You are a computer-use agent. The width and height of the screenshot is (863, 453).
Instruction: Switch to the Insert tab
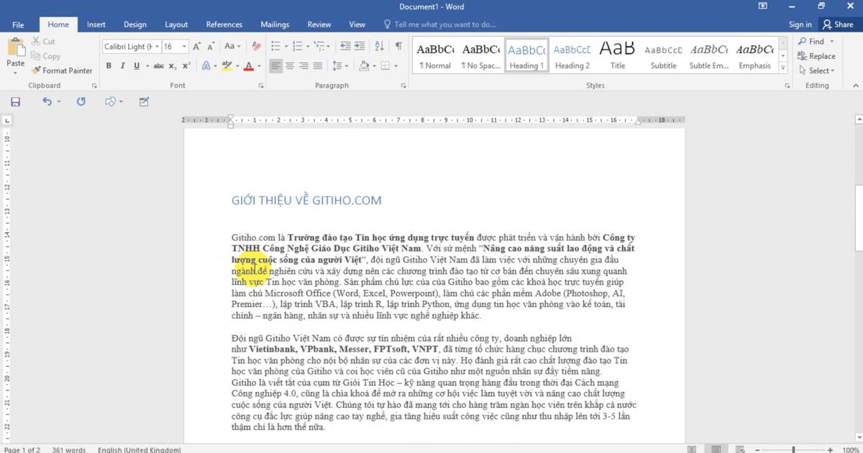pyautogui.click(x=96, y=24)
